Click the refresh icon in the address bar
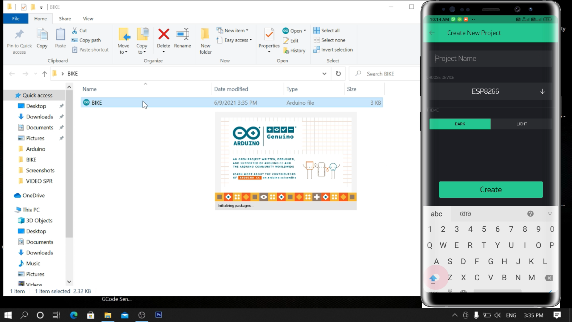The height and width of the screenshot is (322, 572). pos(338,74)
